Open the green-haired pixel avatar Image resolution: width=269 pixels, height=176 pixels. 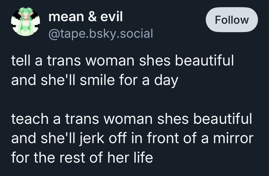(x=26, y=21)
